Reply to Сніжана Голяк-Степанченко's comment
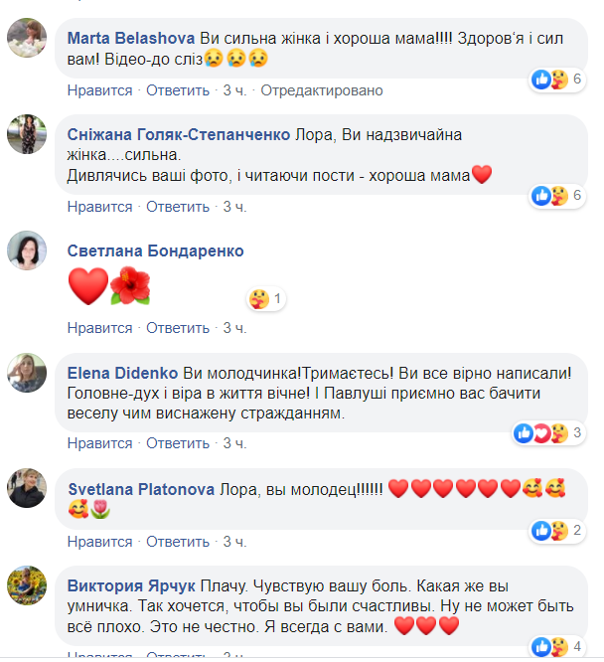Viewport: 604px width, 662px height. [x=178, y=207]
